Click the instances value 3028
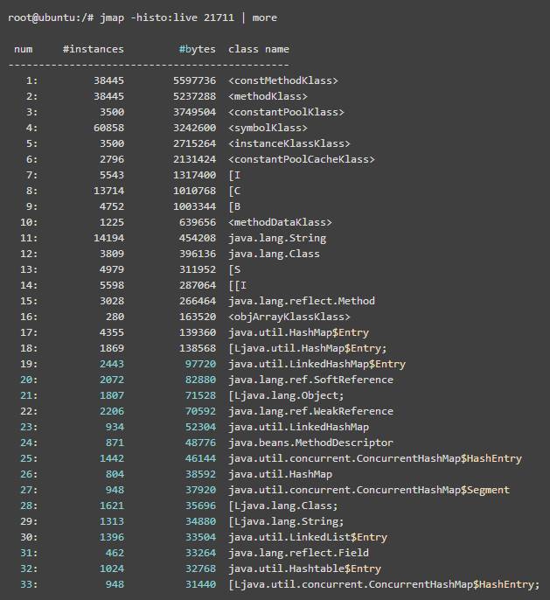The height and width of the screenshot is (600, 550). coord(112,301)
